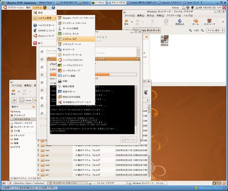Open the Places (場所) sidebar dropdown
This screenshot has width=228, height=191.
(x=15, y=107)
